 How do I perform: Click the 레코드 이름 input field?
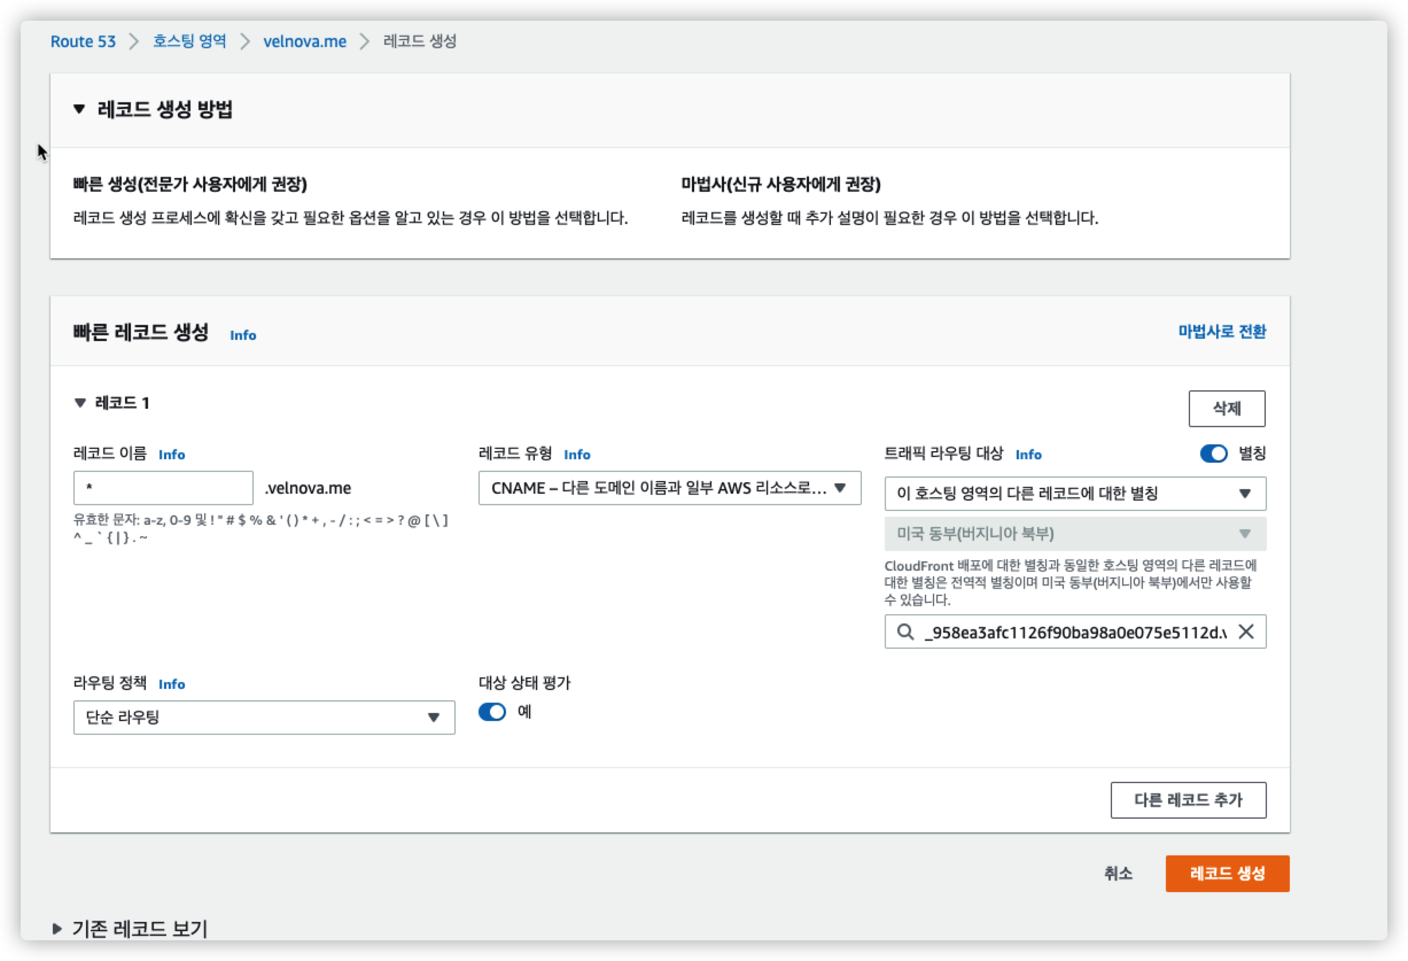tap(163, 488)
